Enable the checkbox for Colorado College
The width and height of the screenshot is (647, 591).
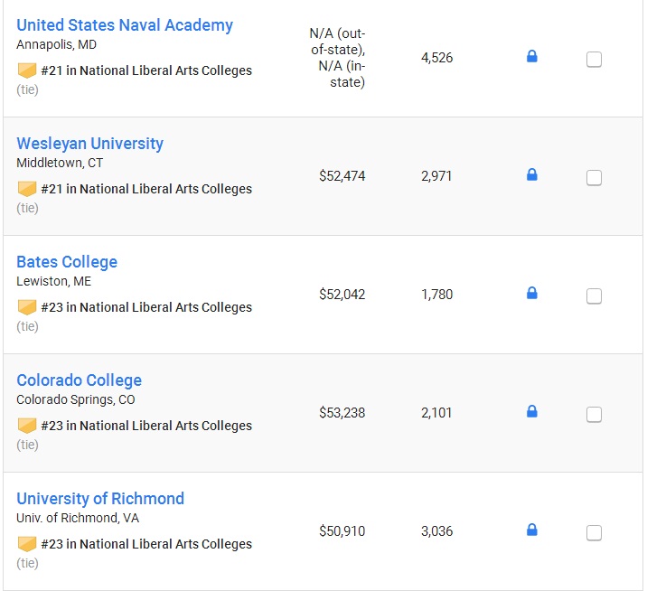click(x=594, y=415)
